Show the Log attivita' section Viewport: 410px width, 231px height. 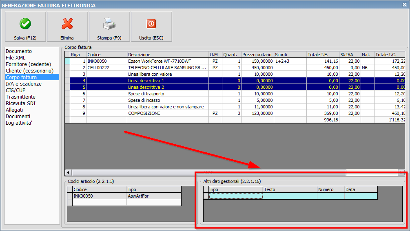[19, 123]
